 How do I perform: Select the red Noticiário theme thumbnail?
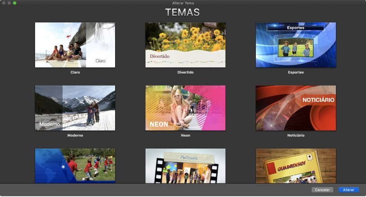point(295,108)
